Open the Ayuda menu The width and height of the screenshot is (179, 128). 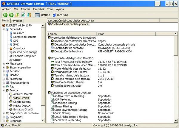60,9
